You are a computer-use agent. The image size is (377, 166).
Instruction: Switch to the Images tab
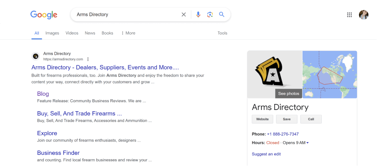(x=52, y=33)
